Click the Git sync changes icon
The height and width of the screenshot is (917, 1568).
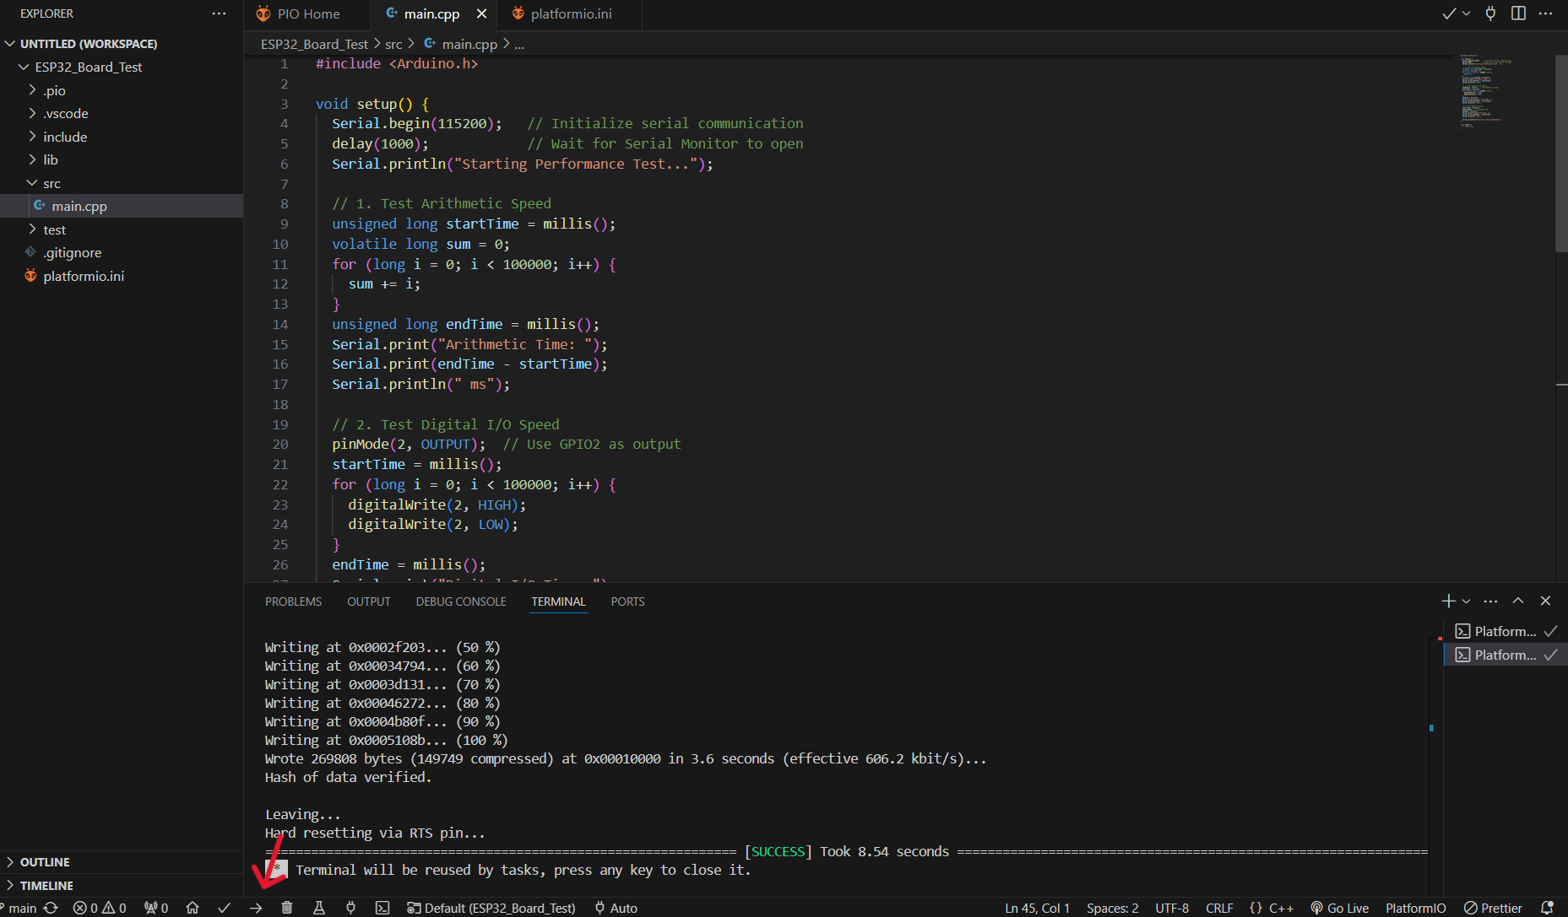point(51,908)
